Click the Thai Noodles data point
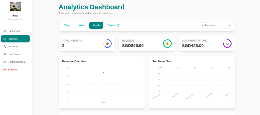Screen dimensions: 260x115 tap(212, 68)
